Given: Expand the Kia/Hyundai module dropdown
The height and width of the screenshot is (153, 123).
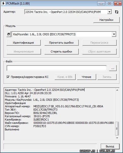Looking at the screenshot, I should (x=114, y=34).
